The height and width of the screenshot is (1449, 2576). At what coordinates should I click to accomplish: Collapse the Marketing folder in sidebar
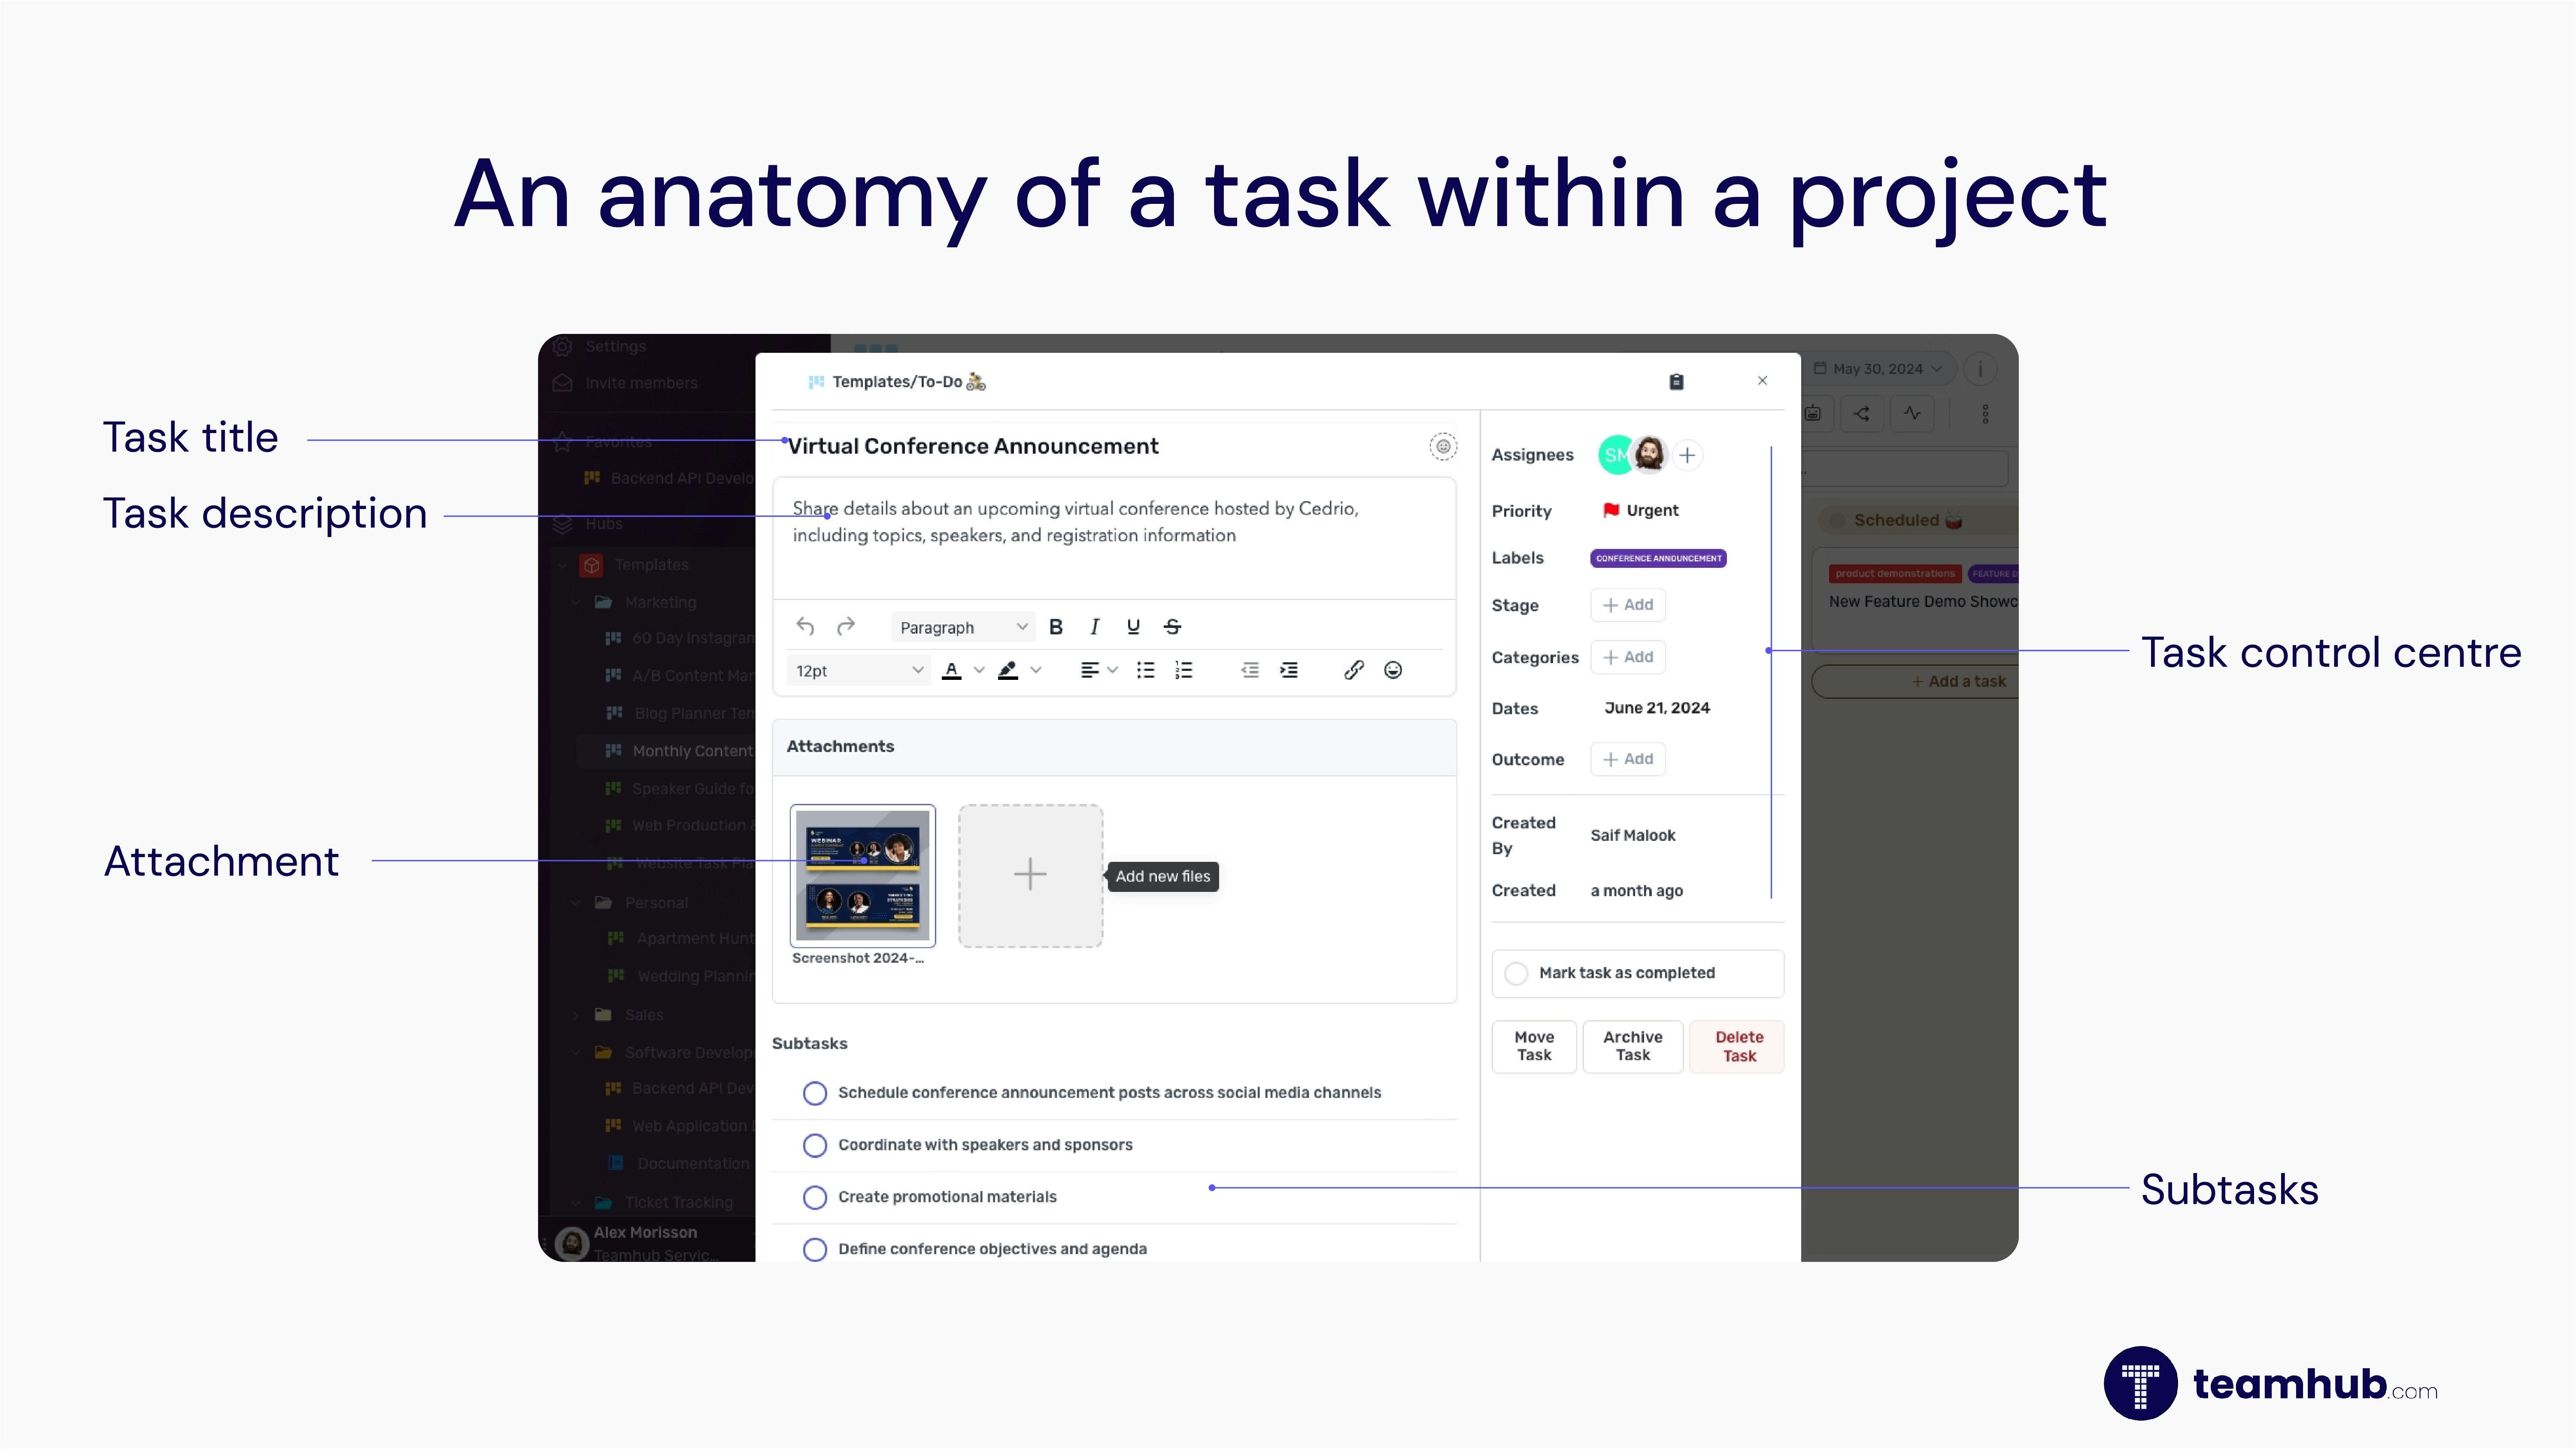click(x=577, y=602)
